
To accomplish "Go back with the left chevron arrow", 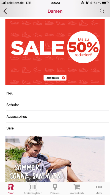I will click(x=5, y=11).
